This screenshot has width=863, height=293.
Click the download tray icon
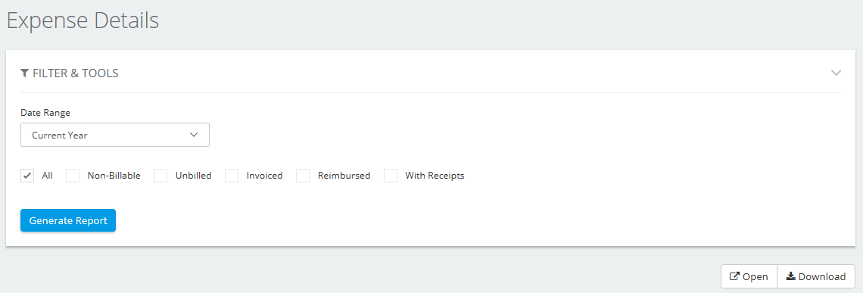pos(790,276)
